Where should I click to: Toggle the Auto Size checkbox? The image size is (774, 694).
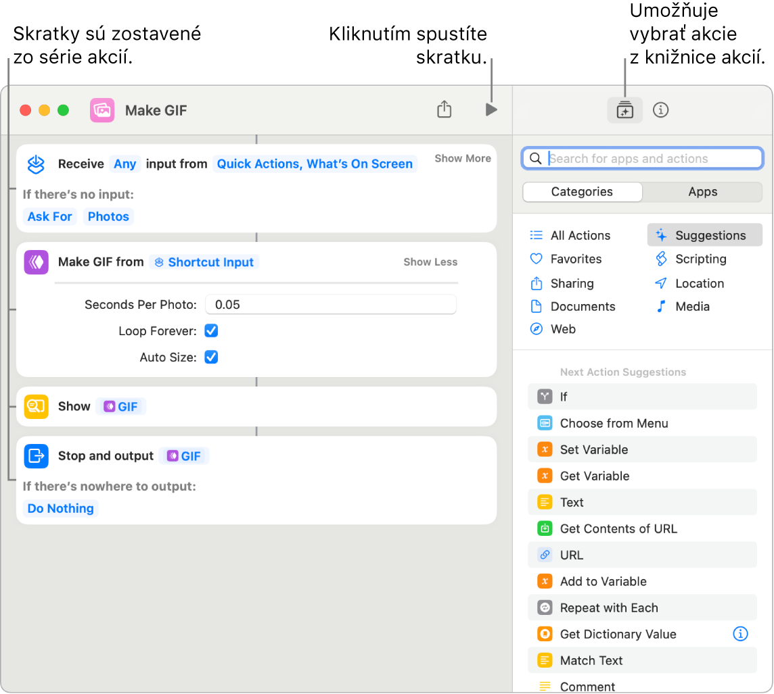coord(211,357)
